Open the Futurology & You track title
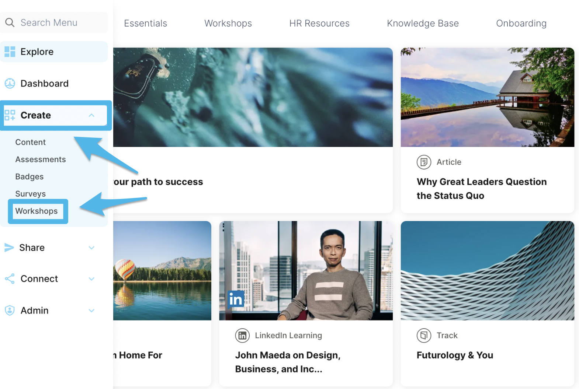The width and height of the screenshot is (579, 389). (455, 355)
